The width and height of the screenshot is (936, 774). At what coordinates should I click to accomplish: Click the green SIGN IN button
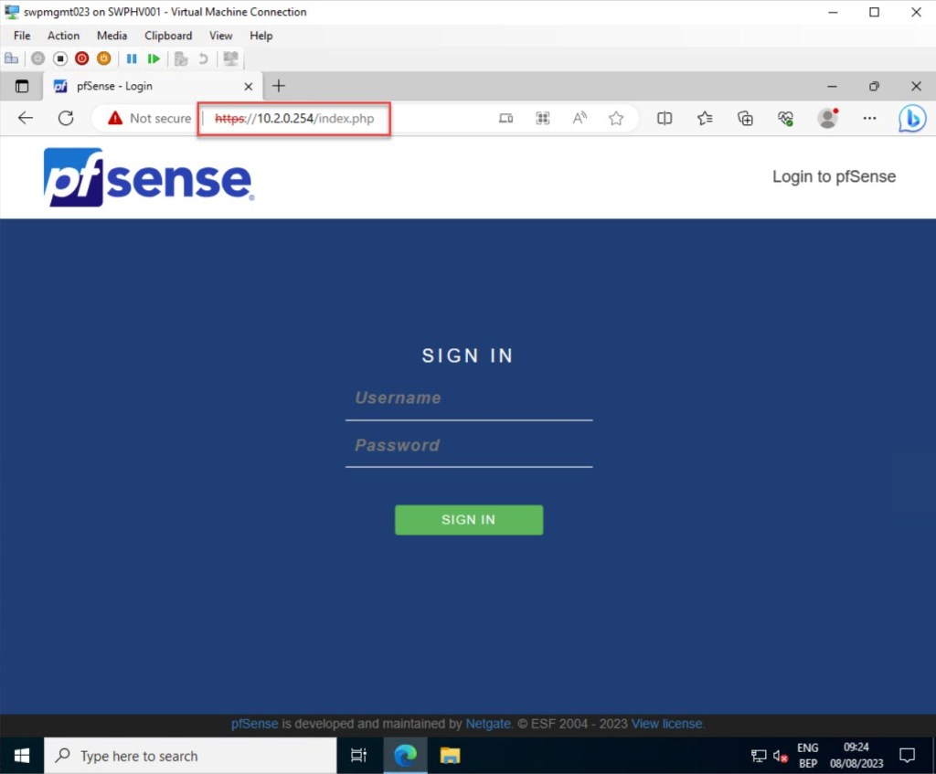point(468,520)
